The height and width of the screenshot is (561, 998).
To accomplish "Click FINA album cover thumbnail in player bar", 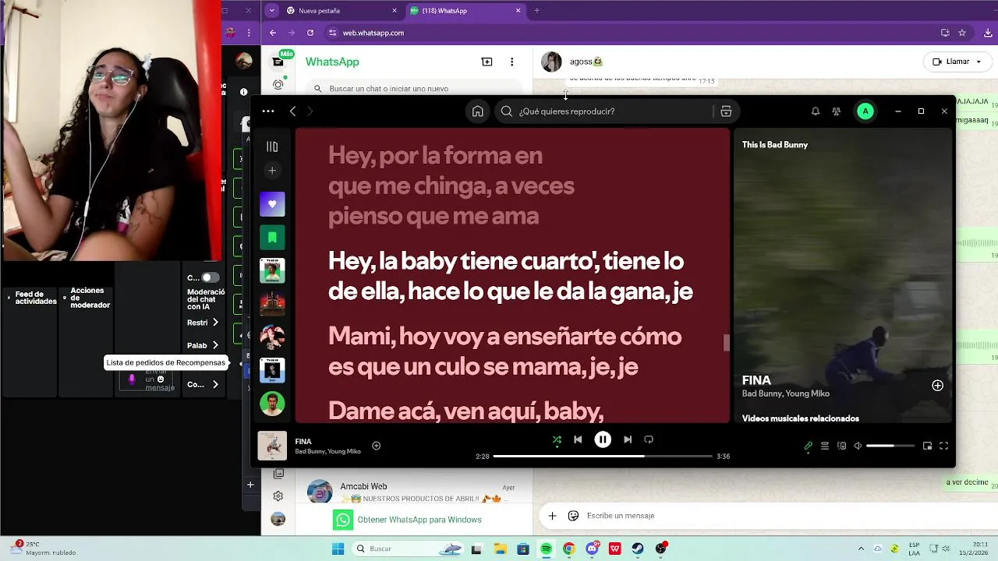I will pyautogui.click(x=272, y=446).
